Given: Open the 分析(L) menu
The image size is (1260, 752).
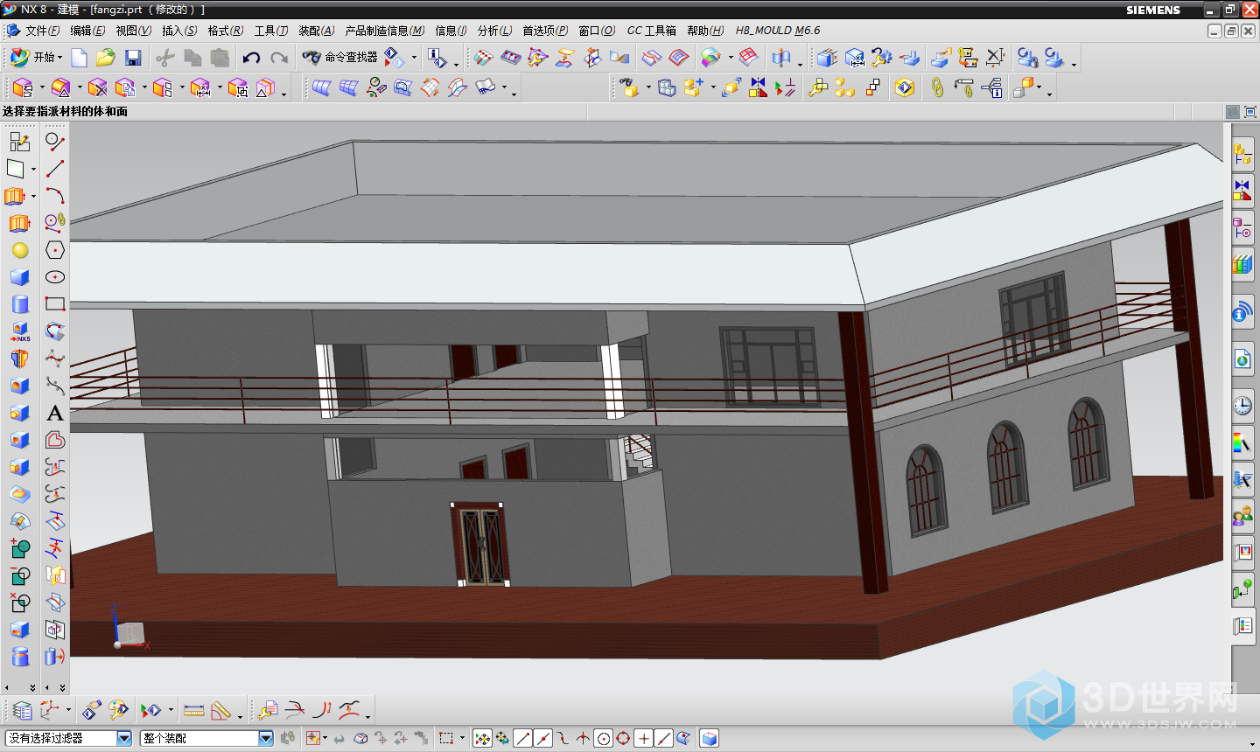Looking at the screenshot, I should click(x=494, y=31).
